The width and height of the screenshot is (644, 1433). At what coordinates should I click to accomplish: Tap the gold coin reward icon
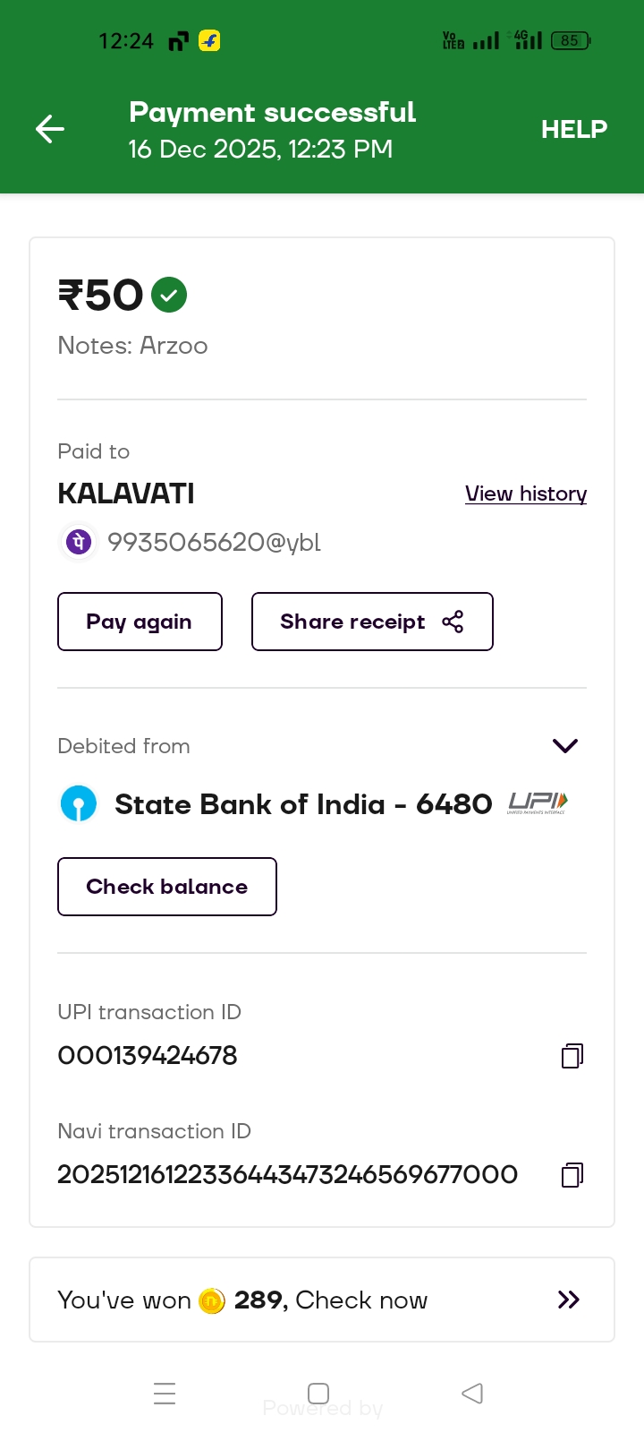click(212, 1300)
